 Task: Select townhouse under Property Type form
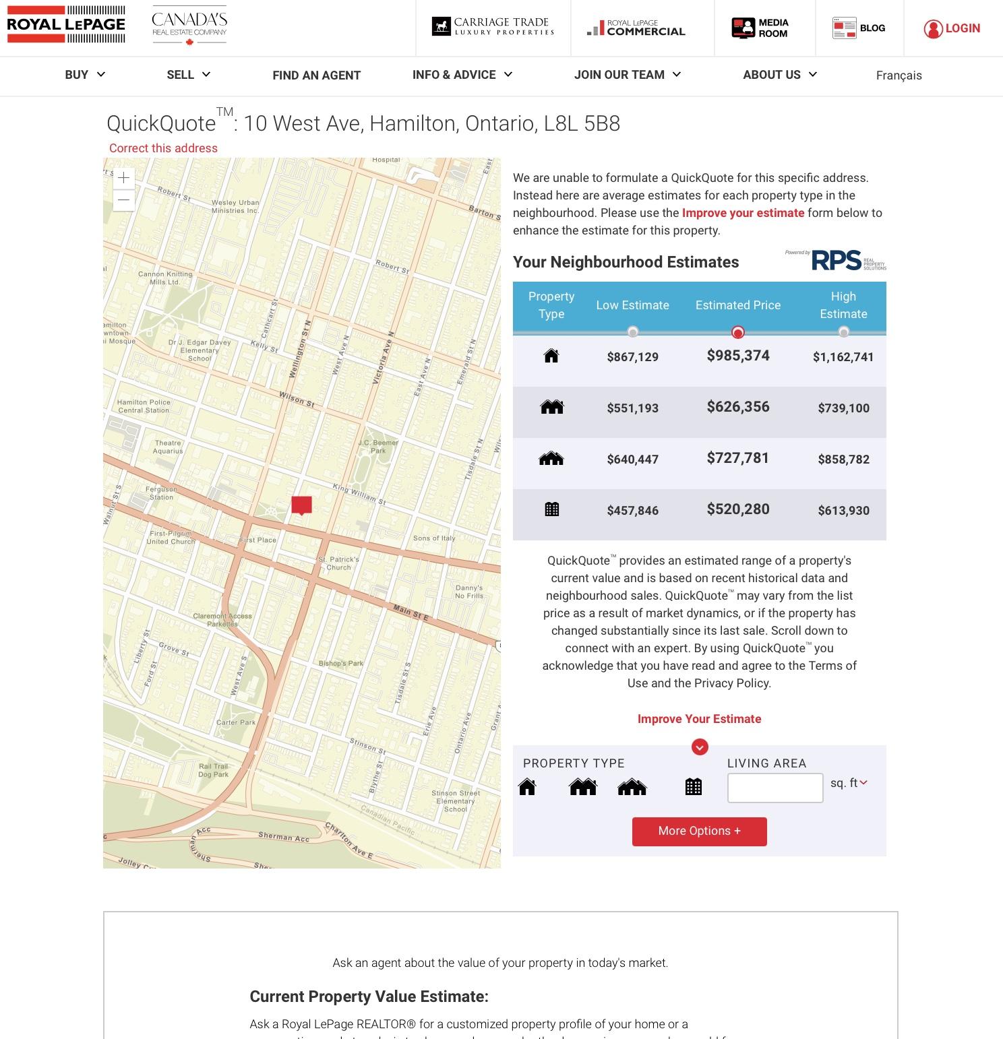[x=632, y=786]
